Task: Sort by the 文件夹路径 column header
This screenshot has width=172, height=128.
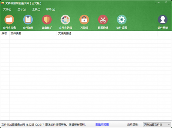Action: [x=107, y=33]
